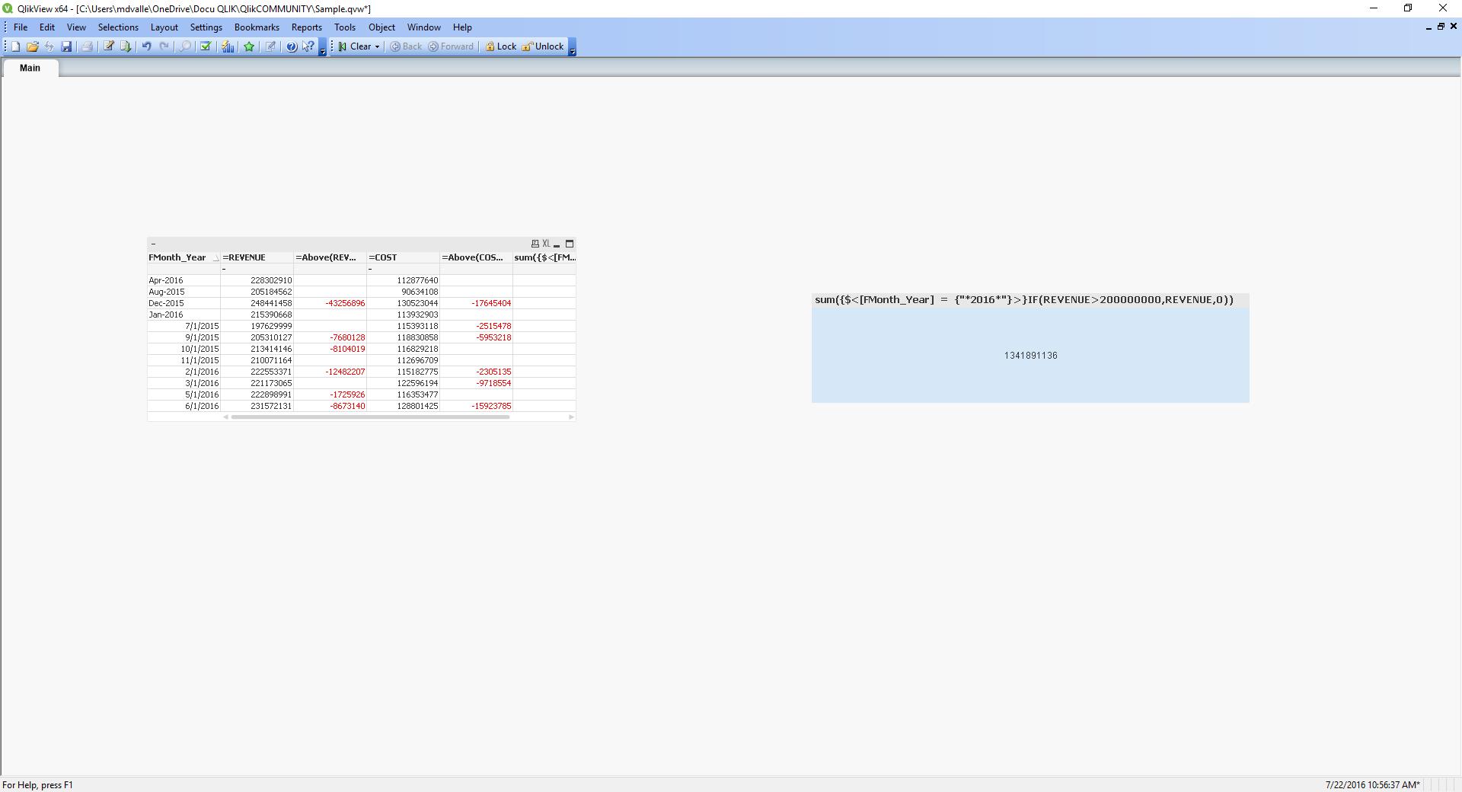Clear all selections
This screenshot has width=1462, height=792.
(x=355, y=46)
